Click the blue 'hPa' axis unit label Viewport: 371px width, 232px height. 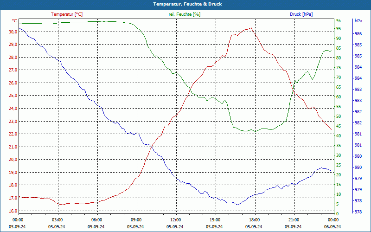(358, 21)
